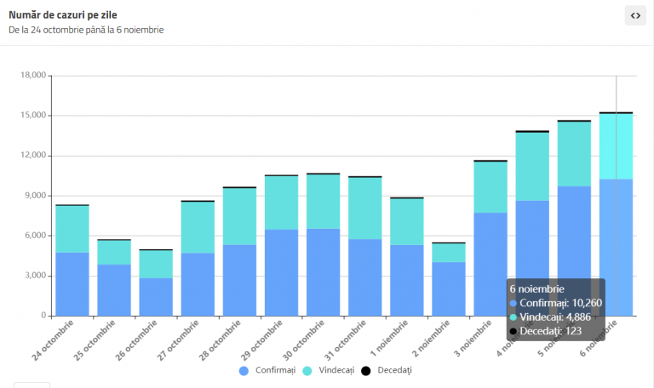Click the black Decedați legend circle

pos(366,370)
